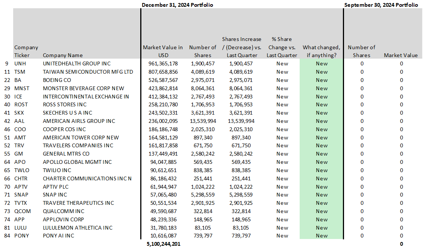
Task: Click number of shares 322,814
Action: pos(203,211)
